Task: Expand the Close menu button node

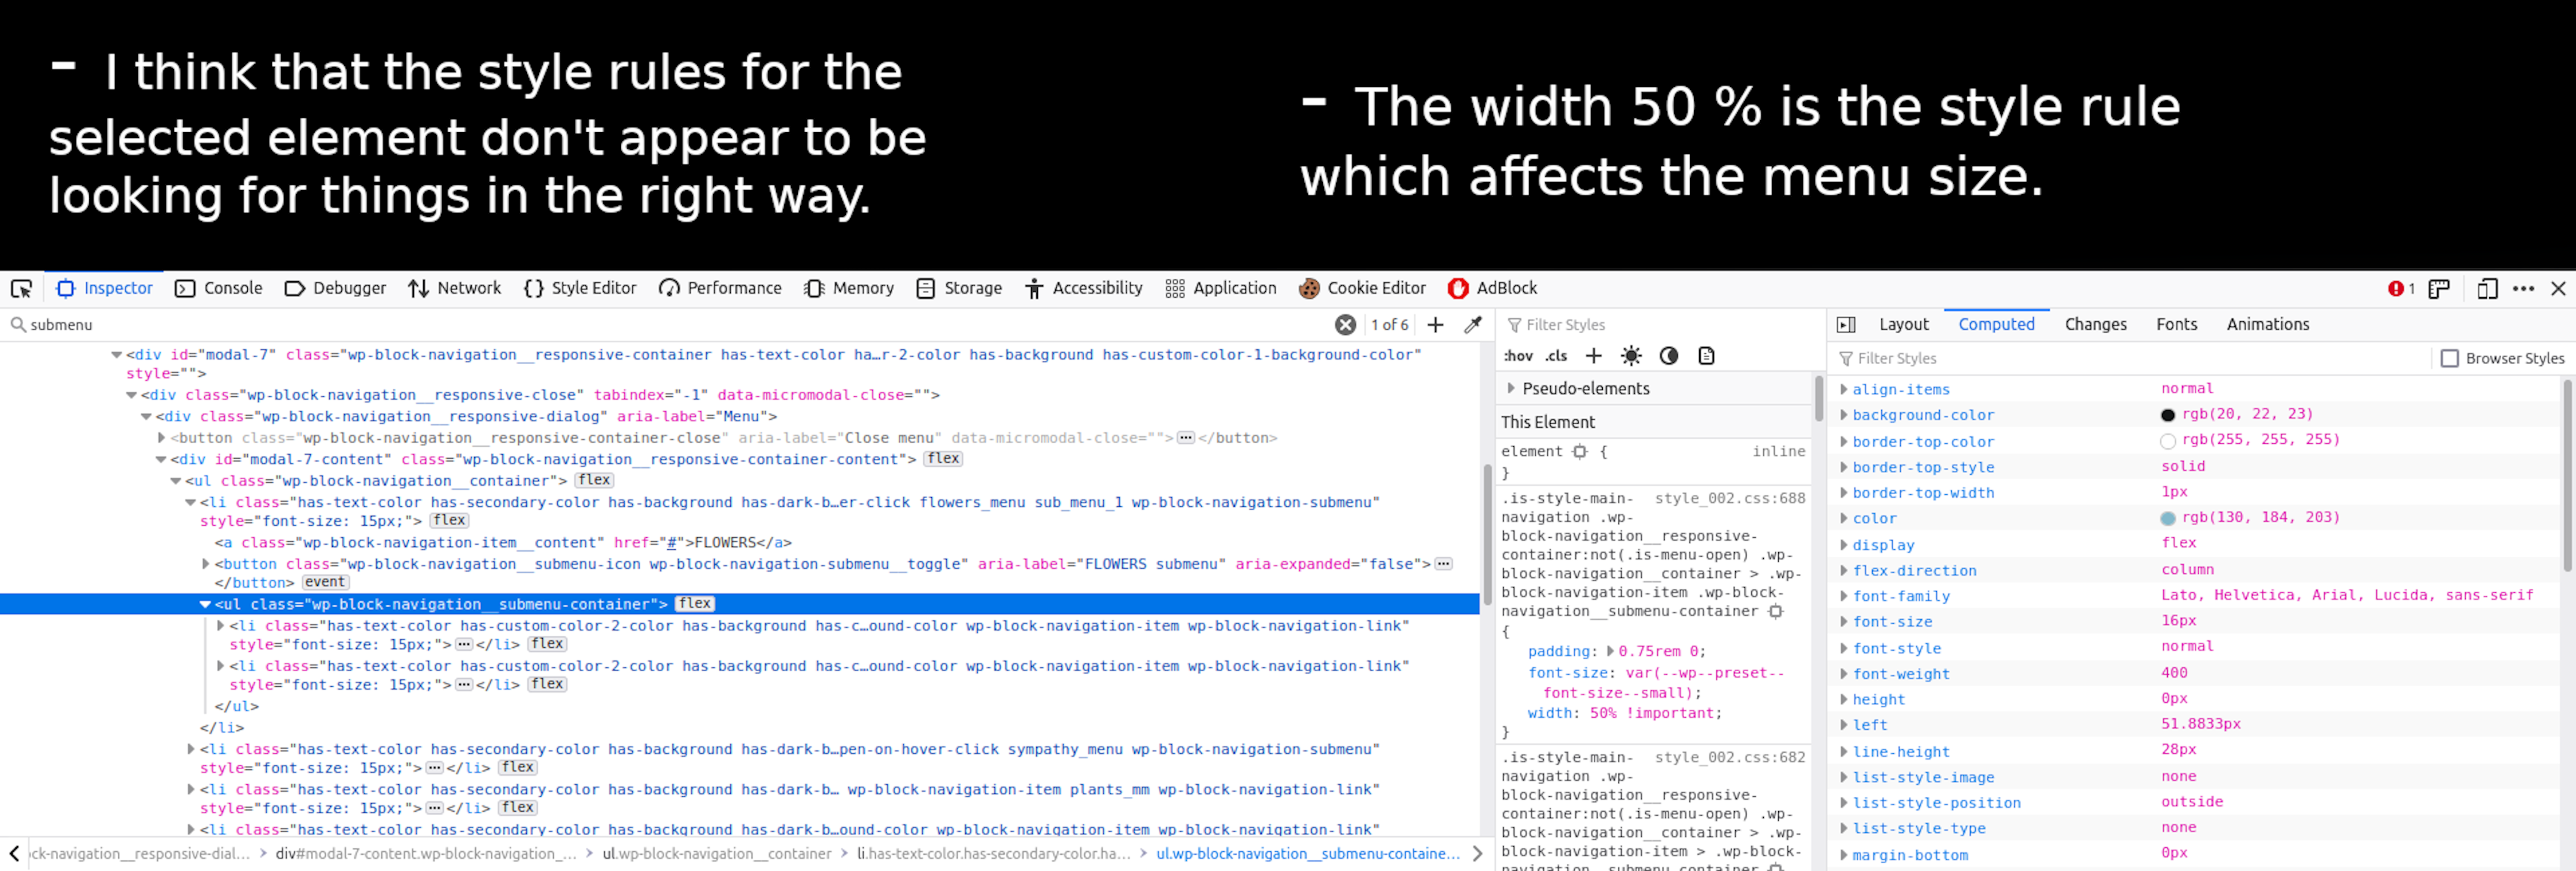Action: click(161, 438)
